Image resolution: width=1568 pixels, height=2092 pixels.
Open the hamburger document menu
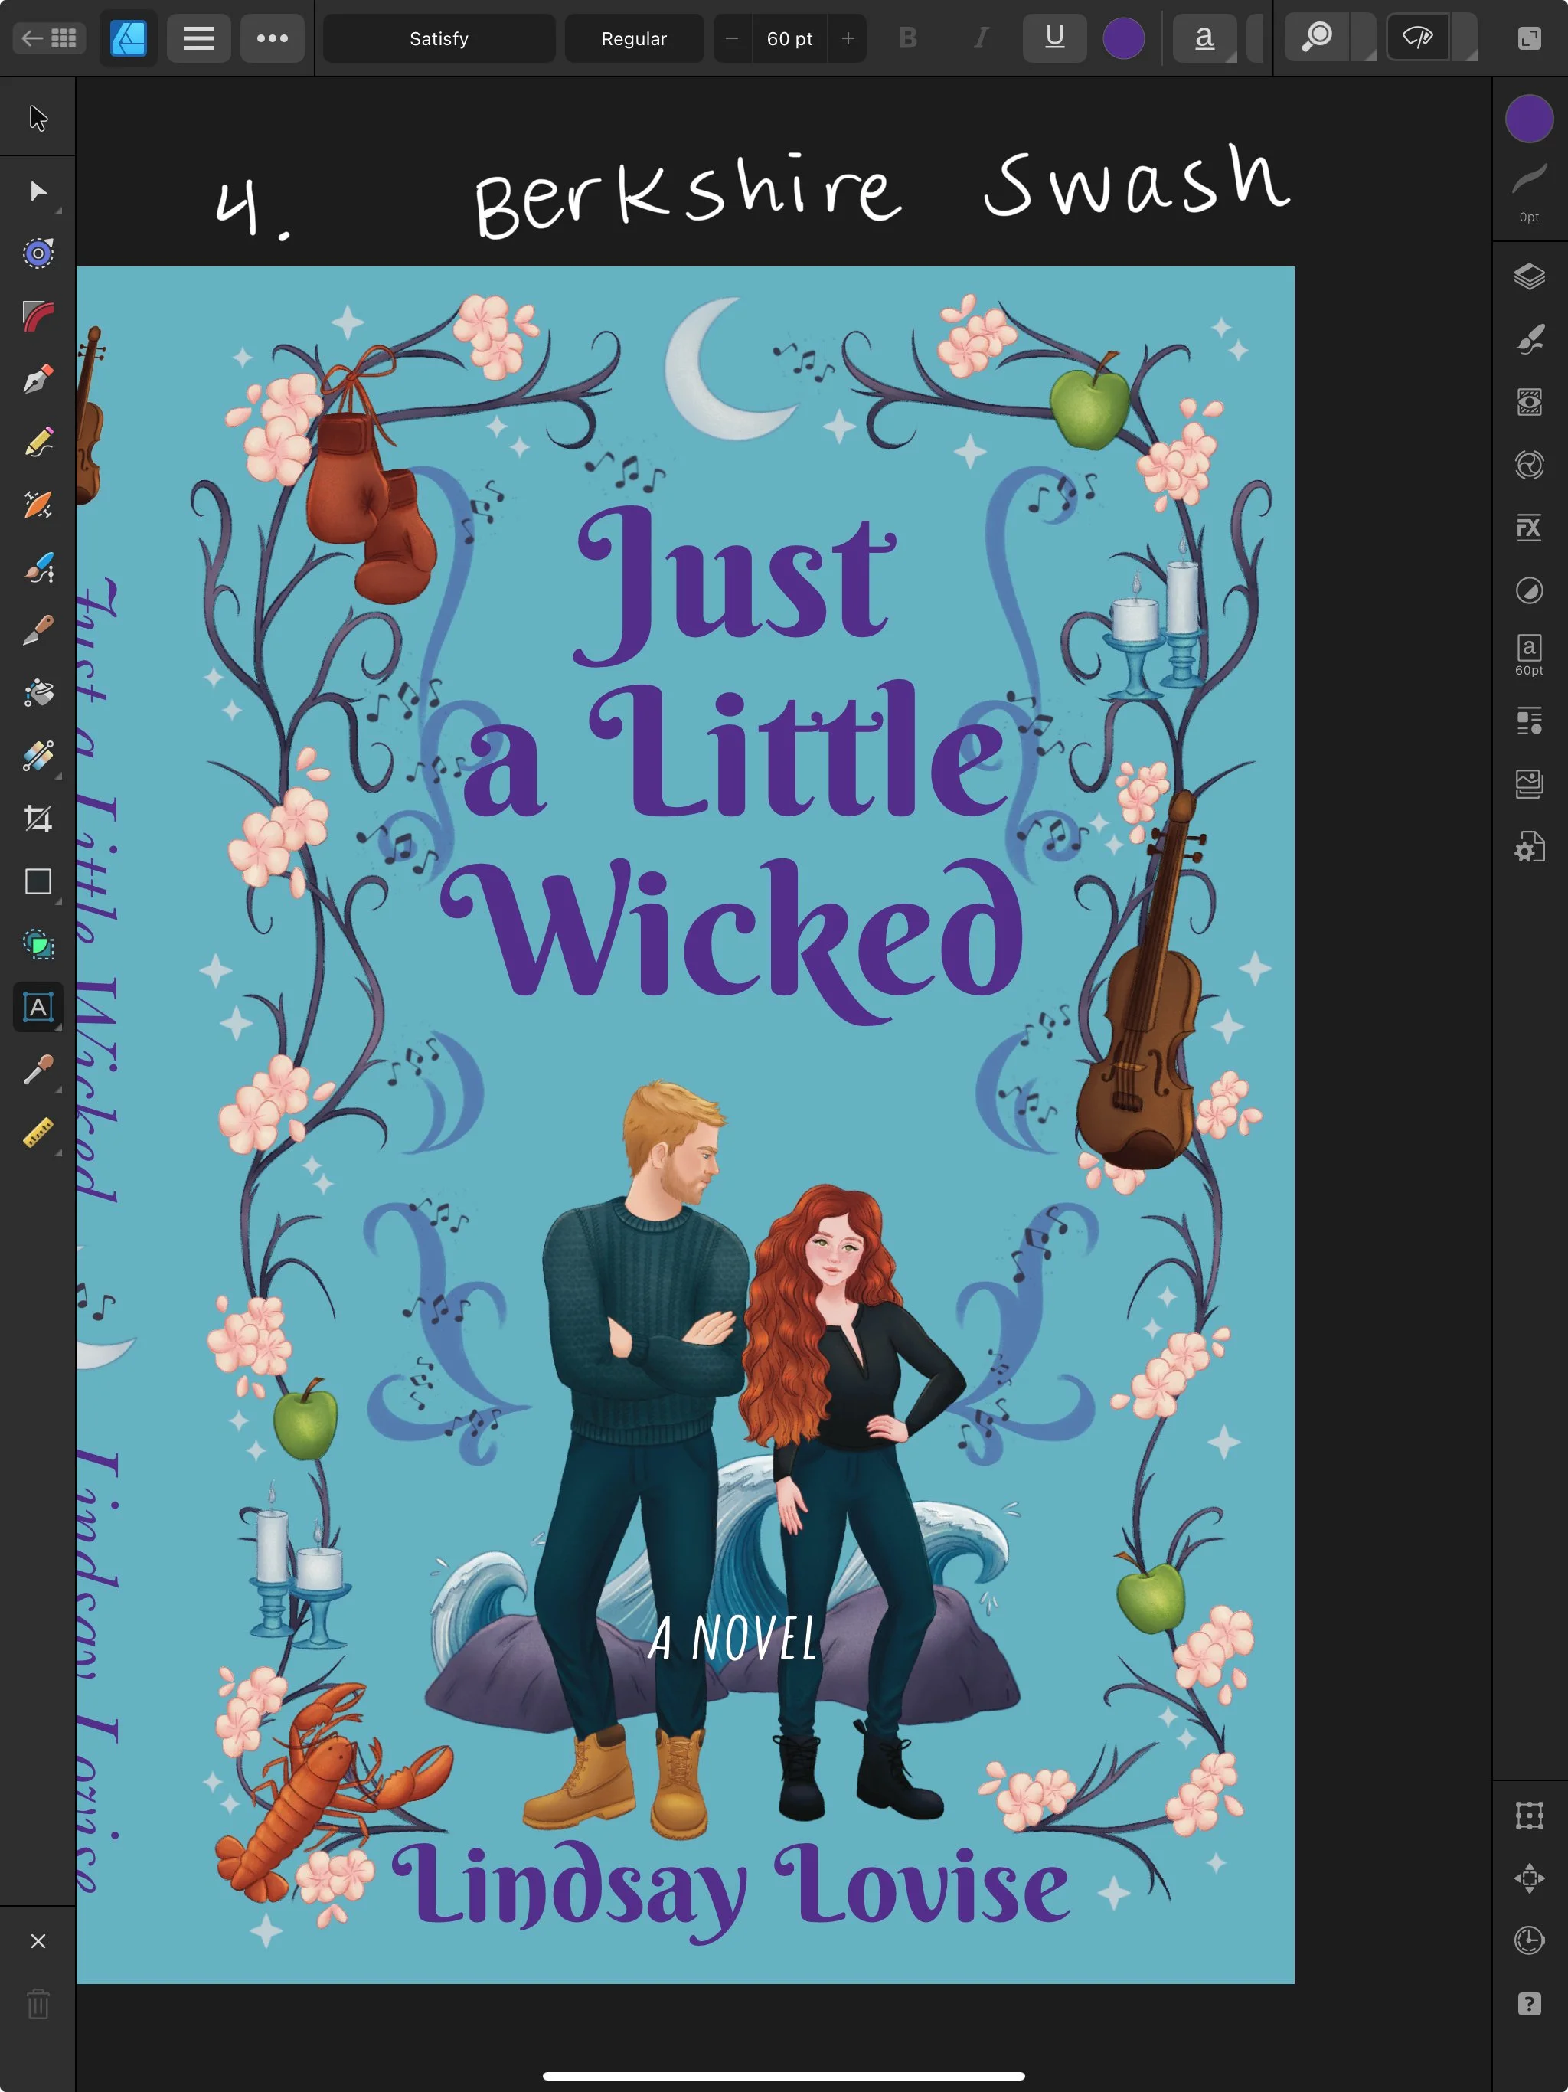[198, 39]
